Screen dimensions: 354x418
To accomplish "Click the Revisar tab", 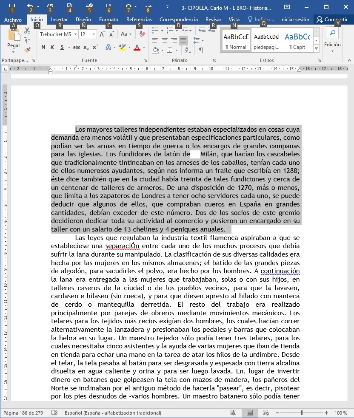I will point(213,20).
